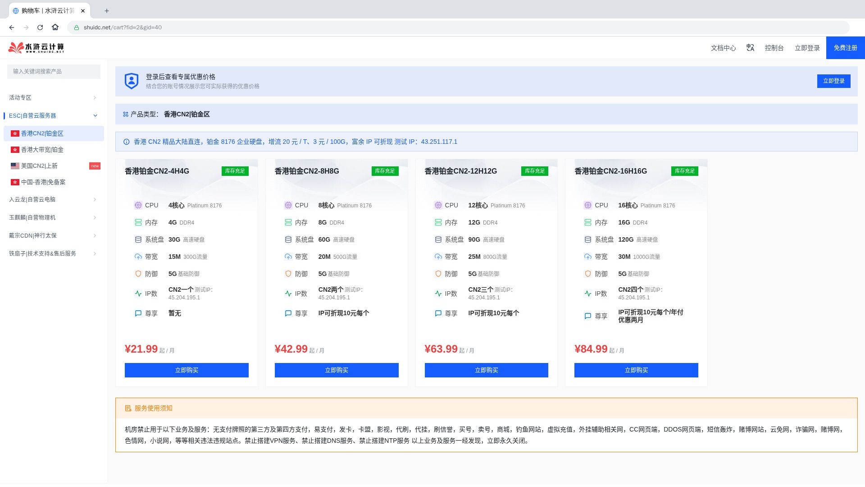Open 控制台 in top navigation
The image size is (865, 487).
774,48
